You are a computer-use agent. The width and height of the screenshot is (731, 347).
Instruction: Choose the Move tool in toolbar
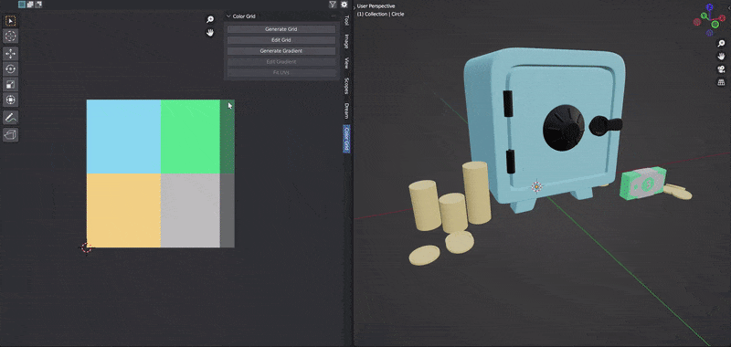[x=10, y=54]
